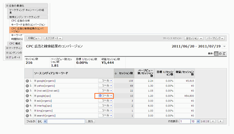Open ツール dropdown for ask[organic]
The height and width of the screenshot is (134, 234).
click(106, 100)
